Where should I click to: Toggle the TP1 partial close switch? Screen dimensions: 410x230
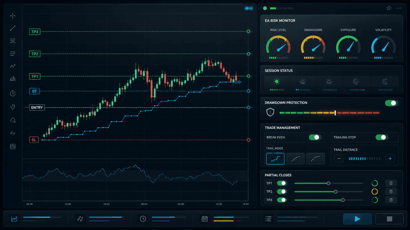(282, 183)
